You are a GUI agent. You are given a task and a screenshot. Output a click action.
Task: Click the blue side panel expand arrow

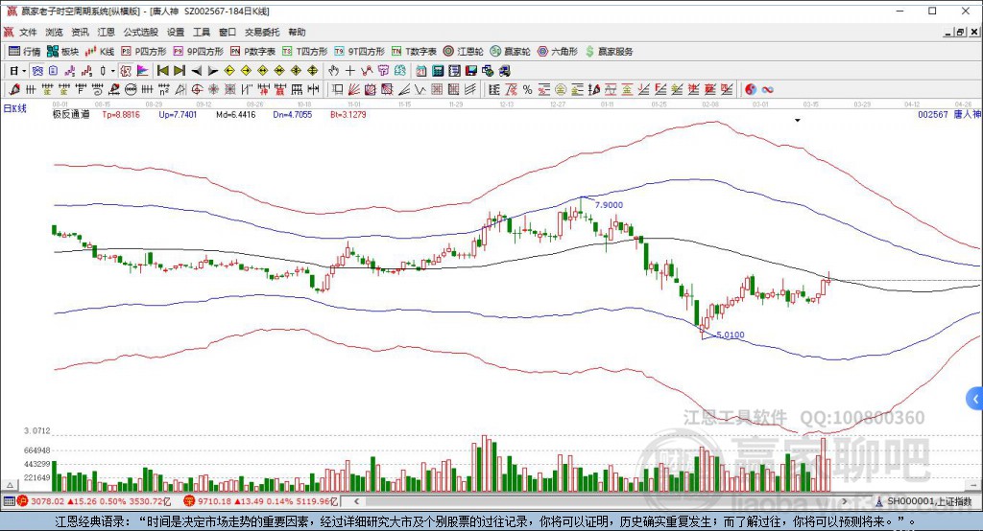click(975, 399)
